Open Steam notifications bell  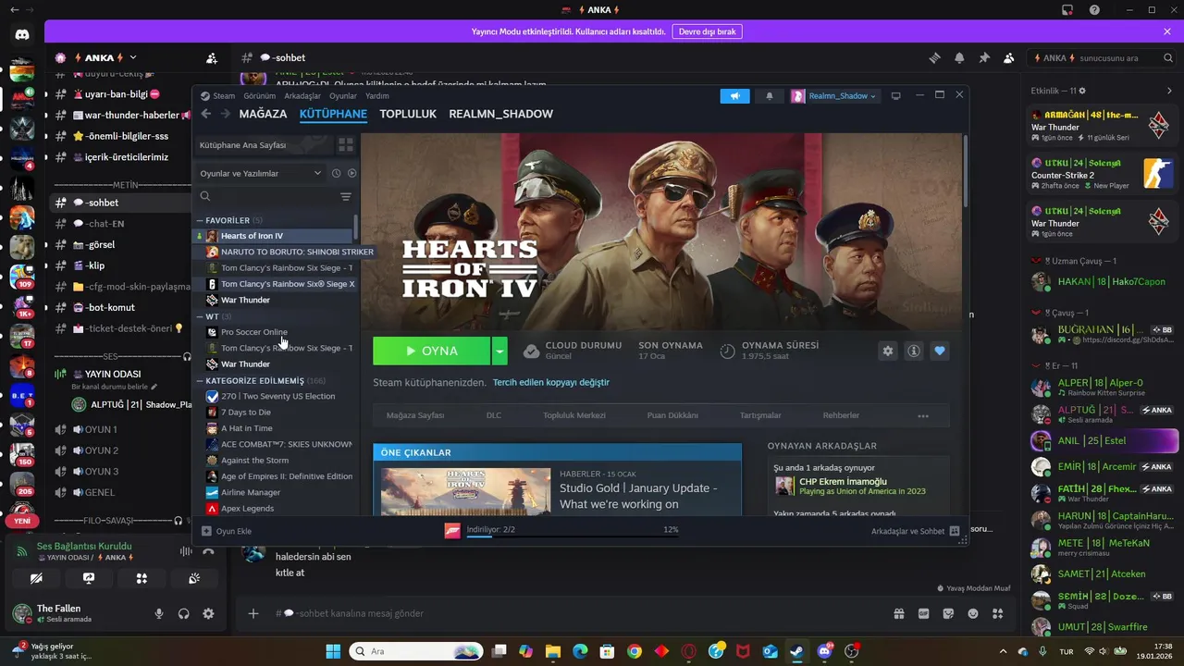tap(769, 96)
